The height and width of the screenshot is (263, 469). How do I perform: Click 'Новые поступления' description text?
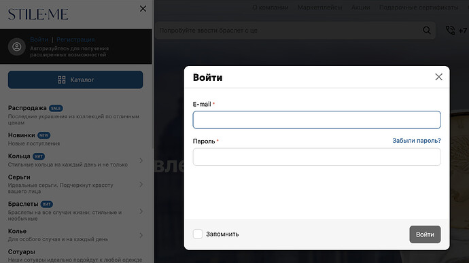(x=34, y=143)
